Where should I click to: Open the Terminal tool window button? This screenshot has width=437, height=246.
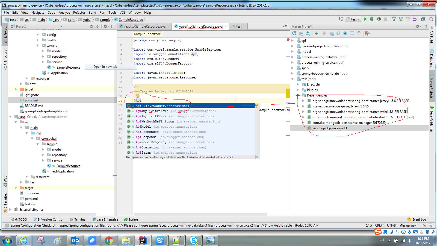tap(78, 219)
